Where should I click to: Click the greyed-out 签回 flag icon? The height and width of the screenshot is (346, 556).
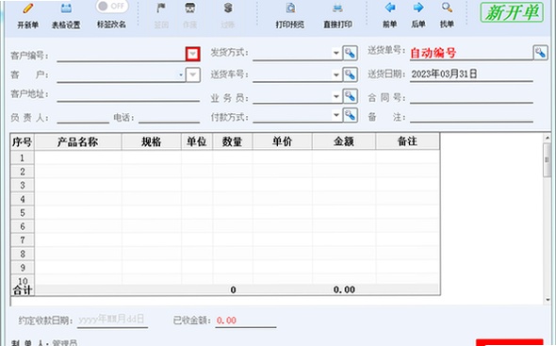(161, 8)
